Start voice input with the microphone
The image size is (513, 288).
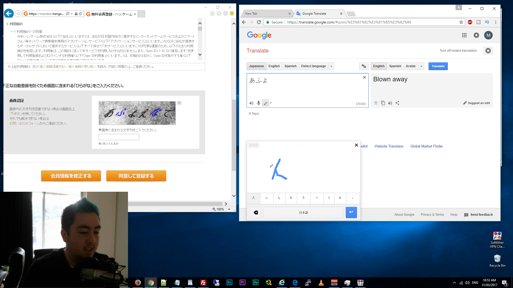tap(258, 103)
